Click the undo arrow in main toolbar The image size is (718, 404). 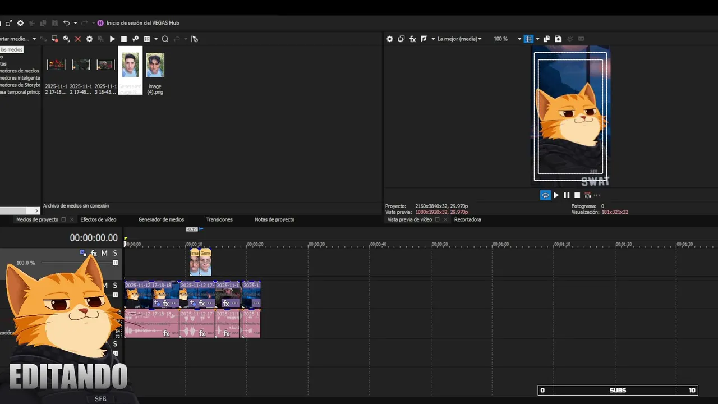tap(66, 23)
